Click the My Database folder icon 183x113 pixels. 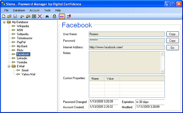pos(9,22)
